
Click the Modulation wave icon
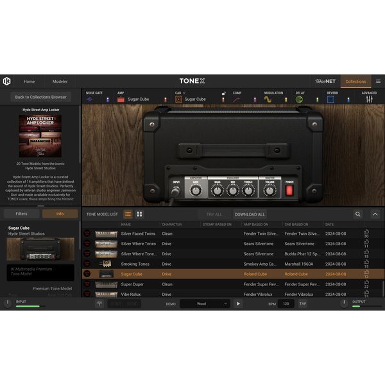click(268, 99)
